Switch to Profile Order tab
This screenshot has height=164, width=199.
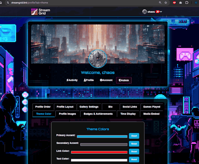(43, 107)
